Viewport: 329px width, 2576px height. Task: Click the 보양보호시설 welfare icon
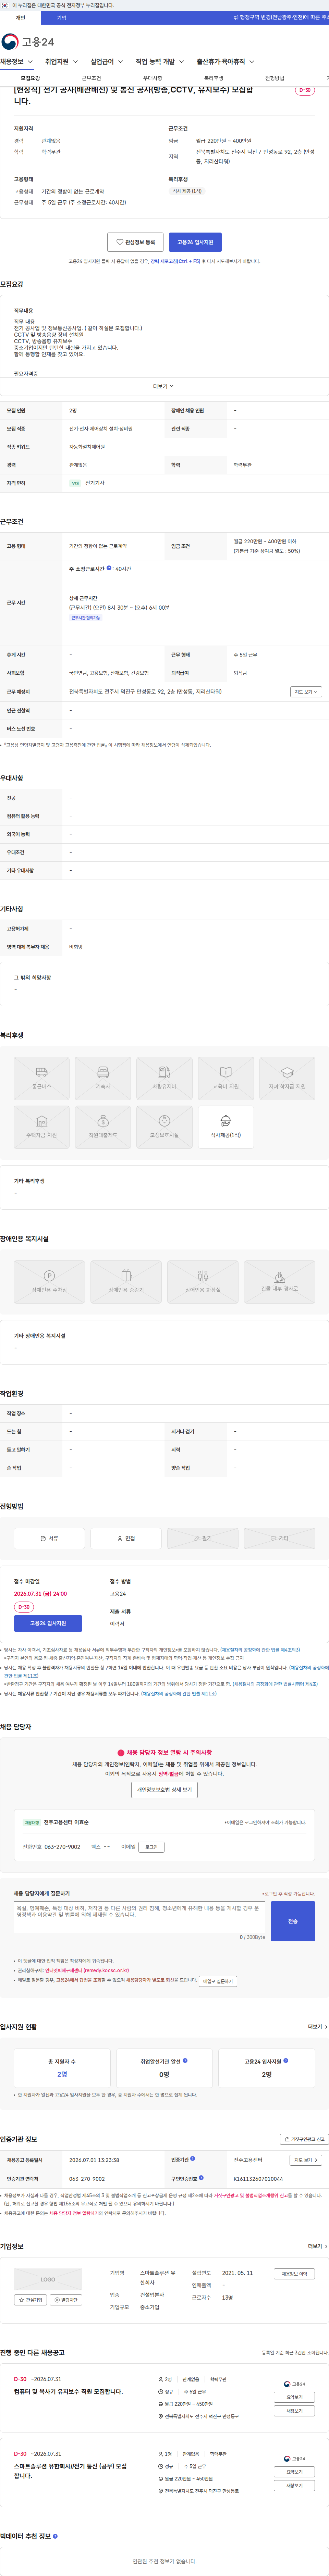(x=164, y=1127)
